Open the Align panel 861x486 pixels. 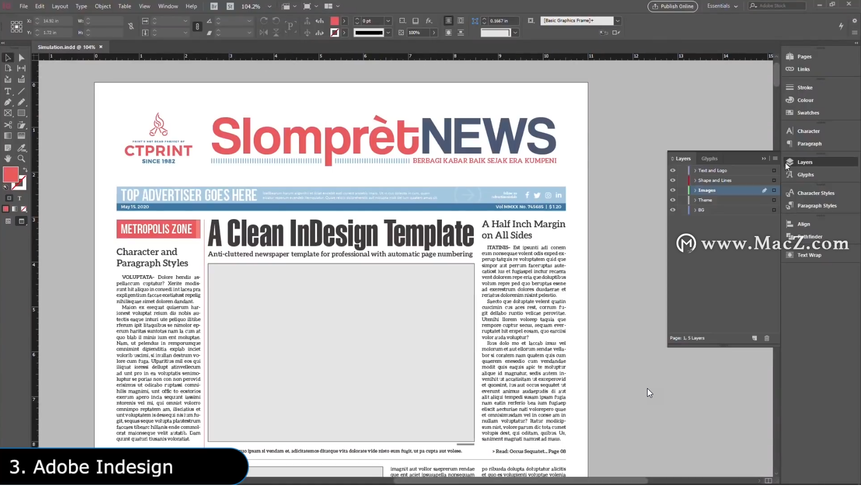(803, 224)
